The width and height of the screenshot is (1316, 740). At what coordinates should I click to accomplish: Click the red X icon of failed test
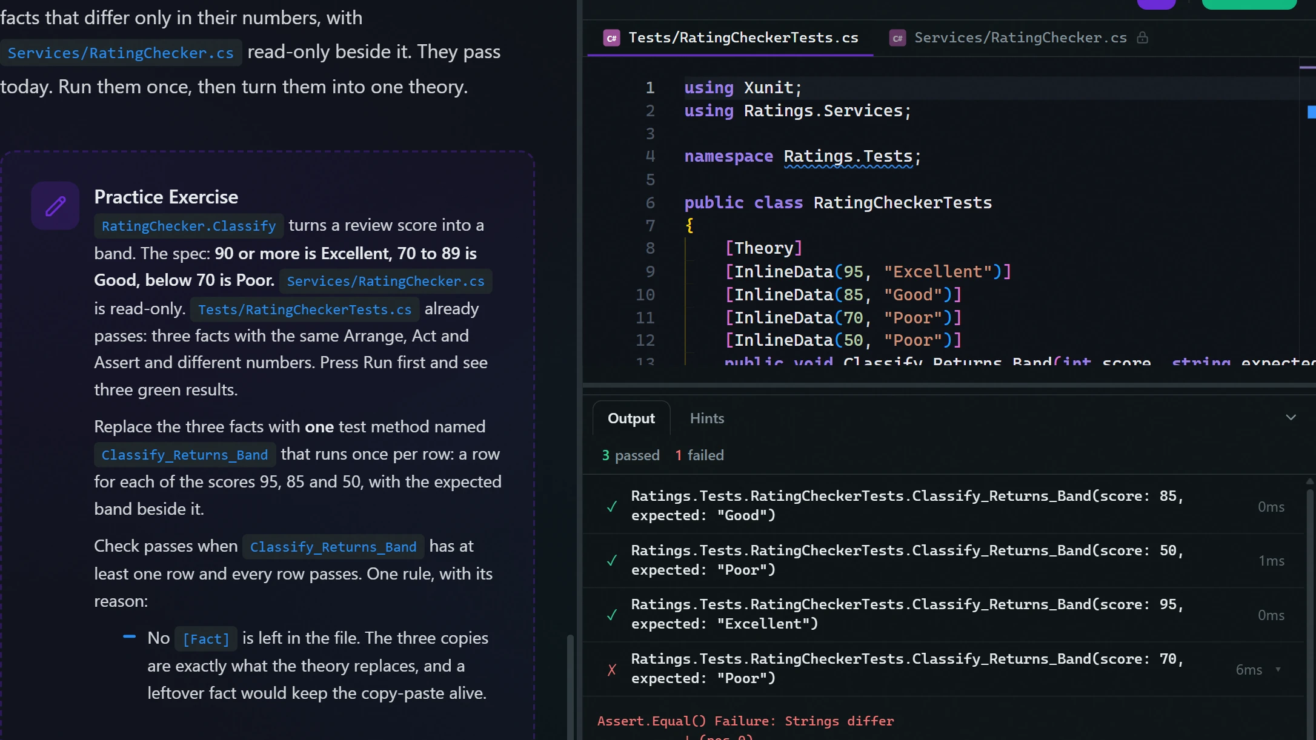point(612,669)
